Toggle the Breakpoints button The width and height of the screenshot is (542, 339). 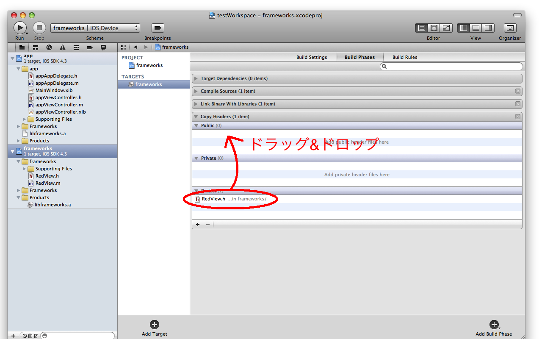pyautogui.click(x=158, y=28)
